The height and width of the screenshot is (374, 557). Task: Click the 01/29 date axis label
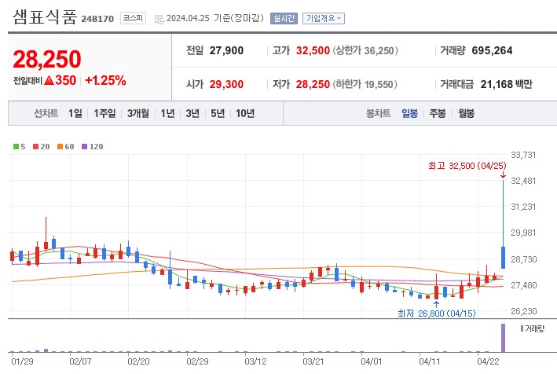[22, 361]
